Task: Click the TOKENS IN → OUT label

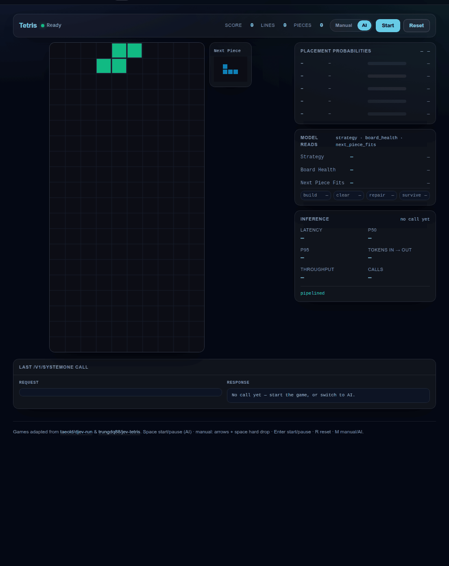Action: 390,250
